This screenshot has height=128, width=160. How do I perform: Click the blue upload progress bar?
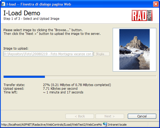(x=80, y=77)
